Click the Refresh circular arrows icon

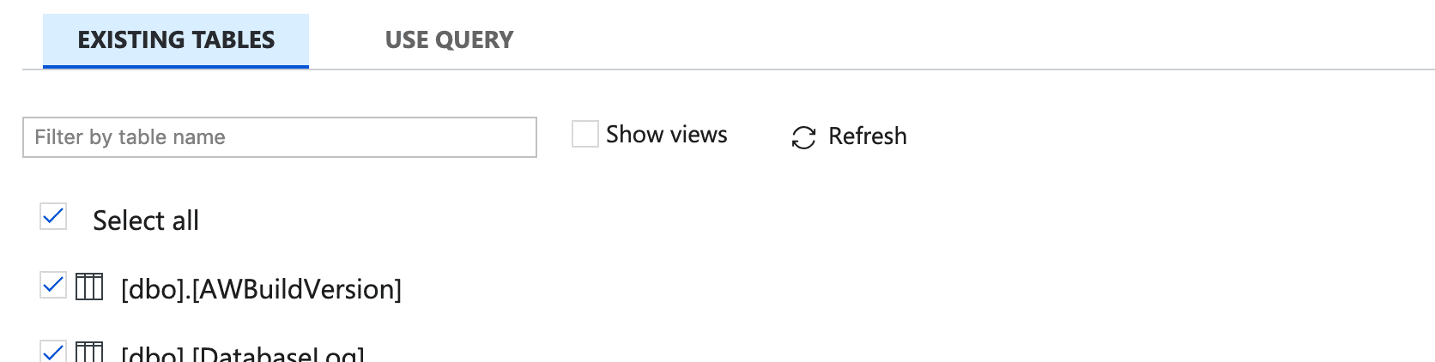(x=803, y=137)
